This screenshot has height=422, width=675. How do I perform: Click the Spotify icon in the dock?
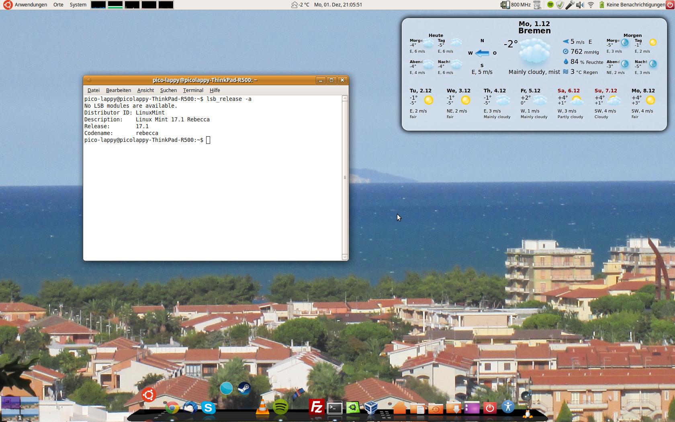tap(280, 408)
